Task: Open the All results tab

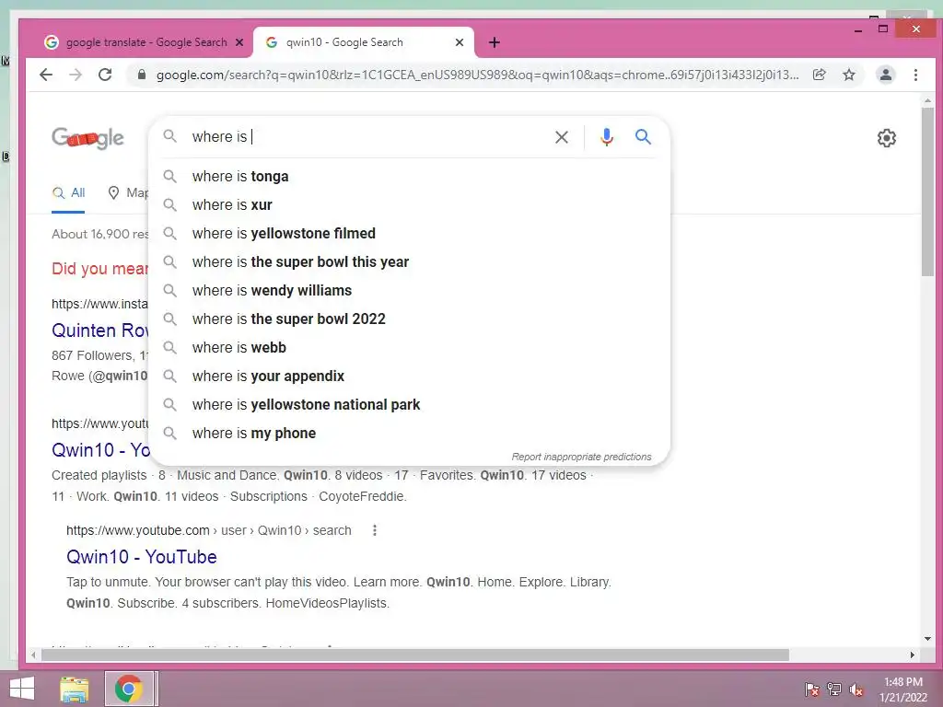Action: tap(68, 193)
